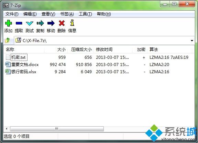Click the horizontal scrollbar thumb

(x=57, y=129)
